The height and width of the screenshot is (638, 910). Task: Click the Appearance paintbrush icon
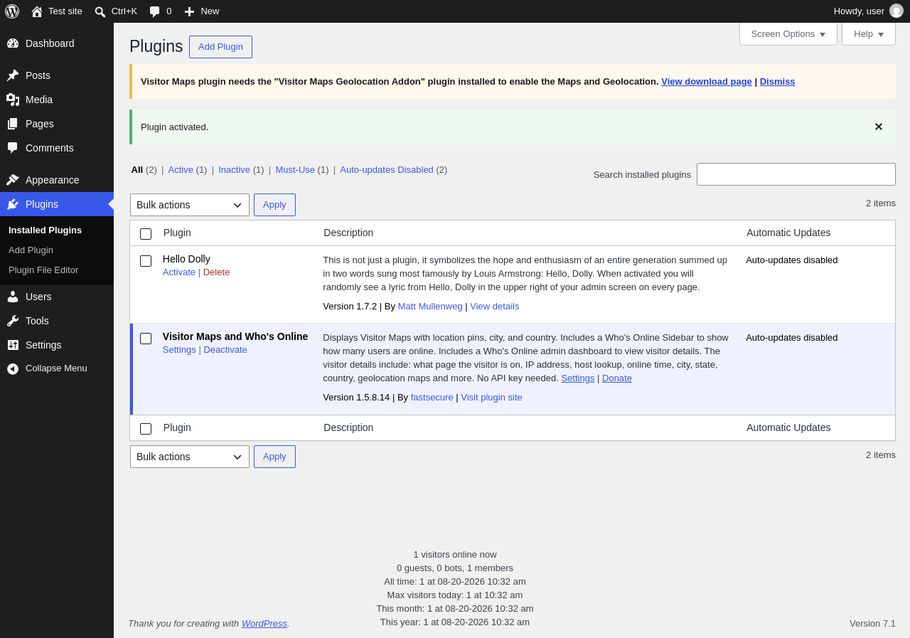pyautogui.click(x=13, y=180)
